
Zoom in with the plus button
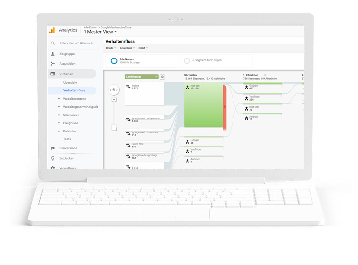tap(114, 100)
